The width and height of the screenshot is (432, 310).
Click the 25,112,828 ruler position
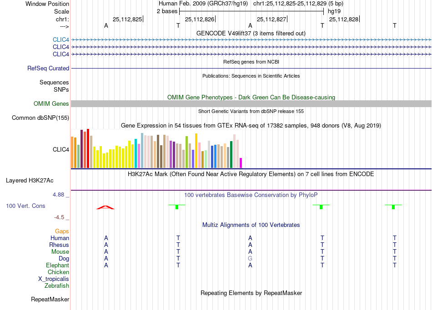click(344, 19)
